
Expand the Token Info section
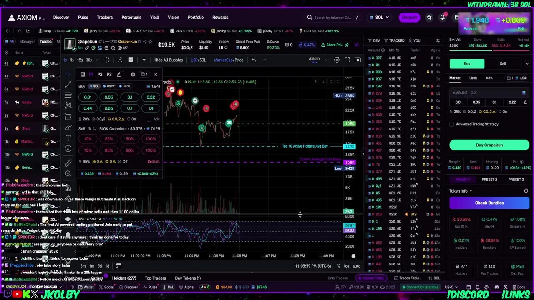(461, 191)
